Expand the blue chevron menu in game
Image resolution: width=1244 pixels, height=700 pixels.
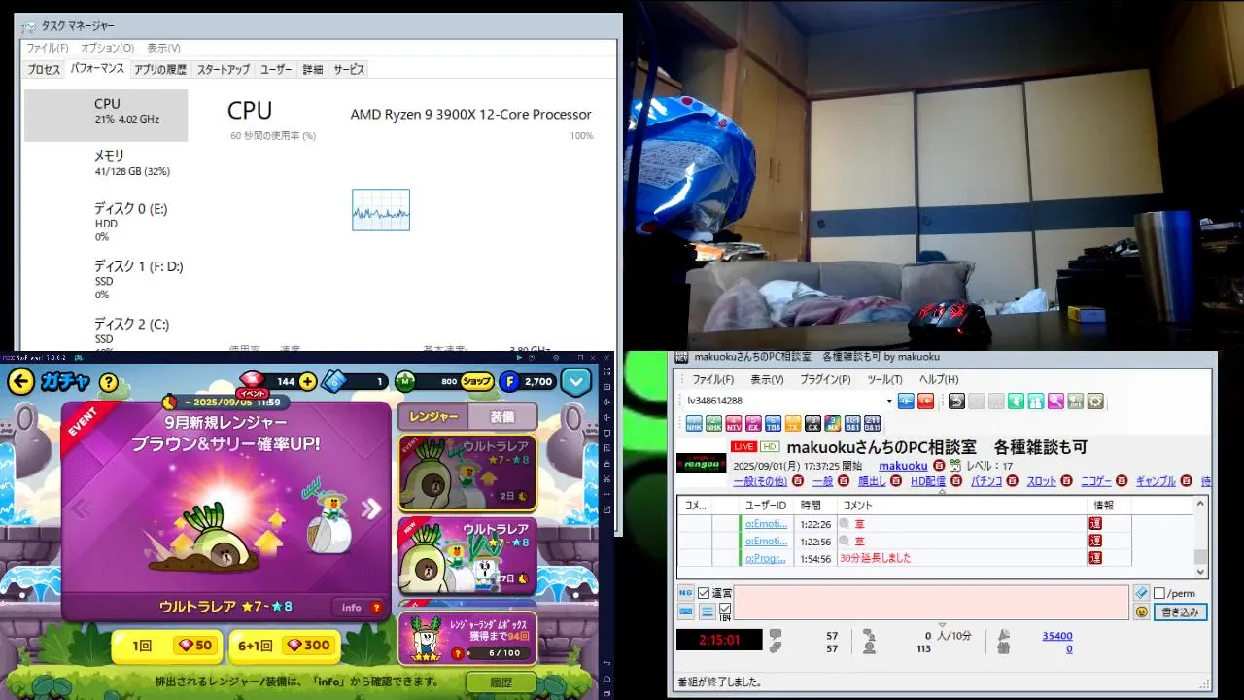[576, 382]
